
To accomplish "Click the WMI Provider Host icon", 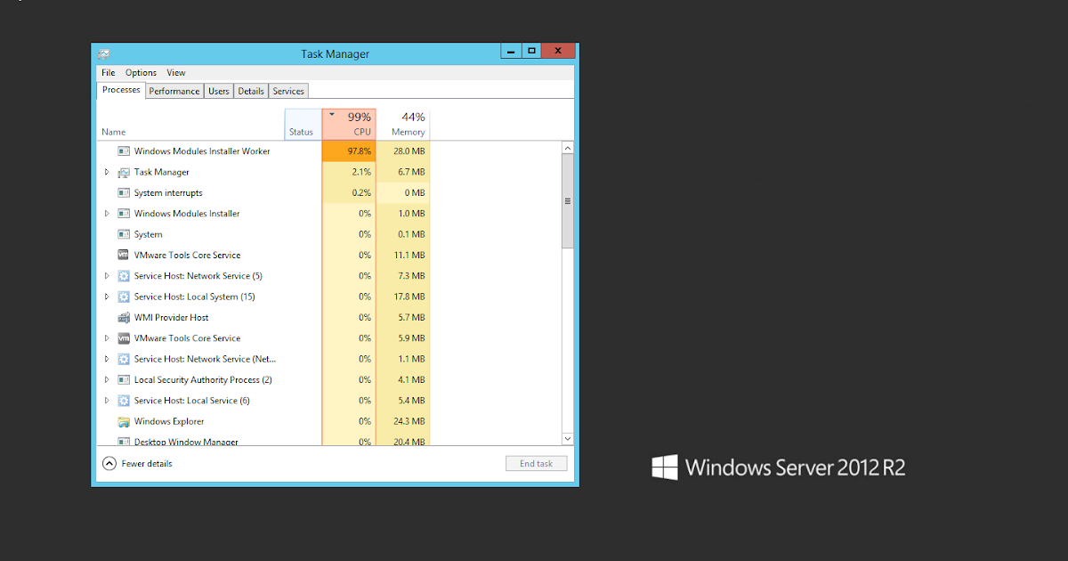I will 124,318.
